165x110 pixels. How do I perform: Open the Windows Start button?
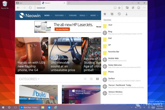point(3,107)
